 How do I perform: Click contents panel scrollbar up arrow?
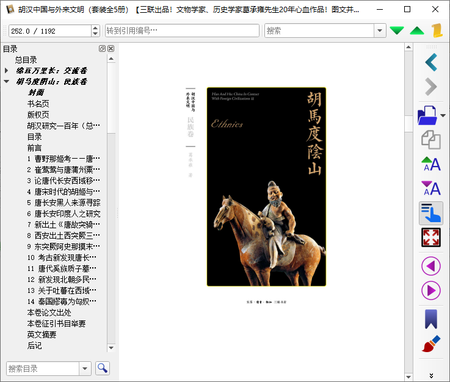[111, 59]
